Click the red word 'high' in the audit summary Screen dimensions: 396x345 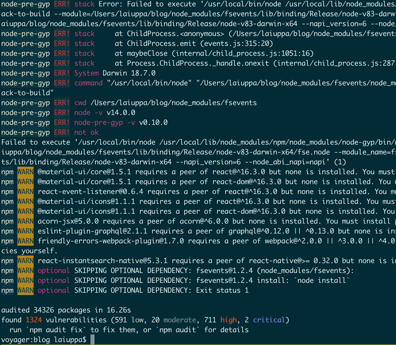tap(228, 320)
